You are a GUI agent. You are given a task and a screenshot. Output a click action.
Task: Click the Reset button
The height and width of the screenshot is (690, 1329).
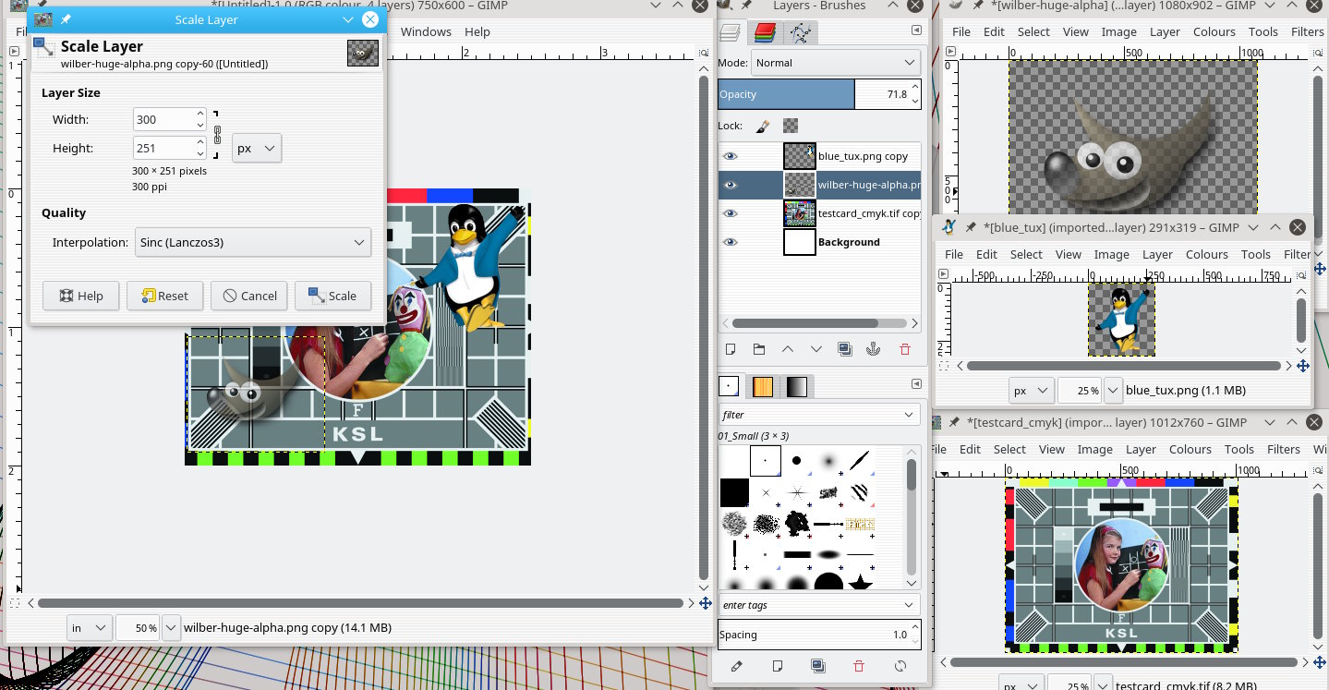tap(164, 296)
